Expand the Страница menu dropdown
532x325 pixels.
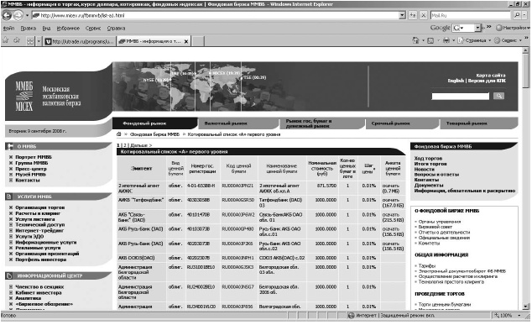pos(489,40)
